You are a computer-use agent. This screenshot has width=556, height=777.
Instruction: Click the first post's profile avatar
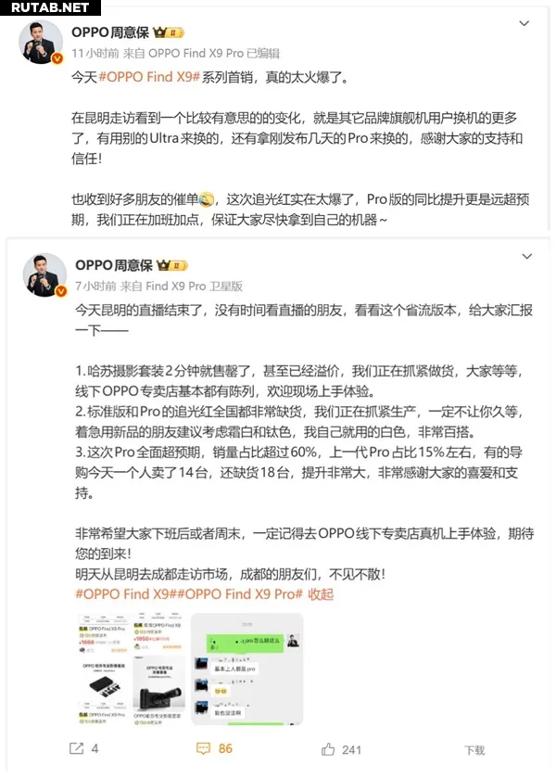(x=41, y=43)
